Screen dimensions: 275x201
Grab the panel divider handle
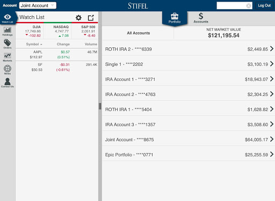100,106
